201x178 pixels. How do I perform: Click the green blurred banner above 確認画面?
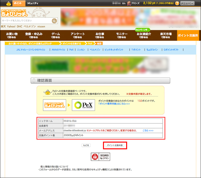point(100,65)
